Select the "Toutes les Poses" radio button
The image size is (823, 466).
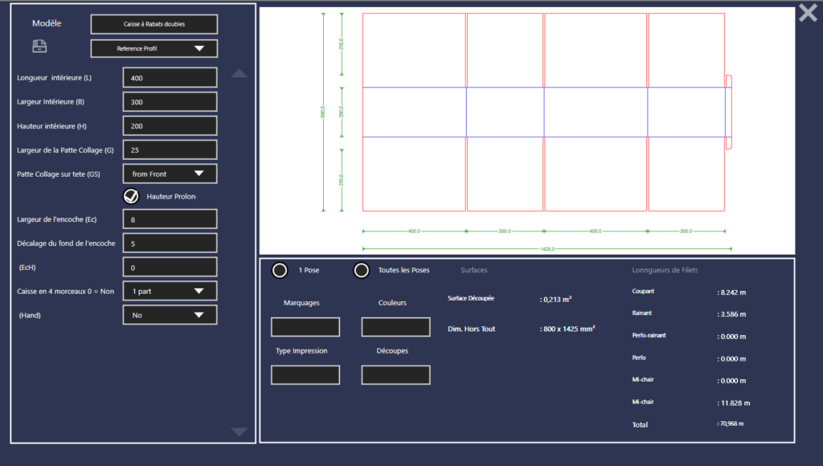(x=361, y=270)
